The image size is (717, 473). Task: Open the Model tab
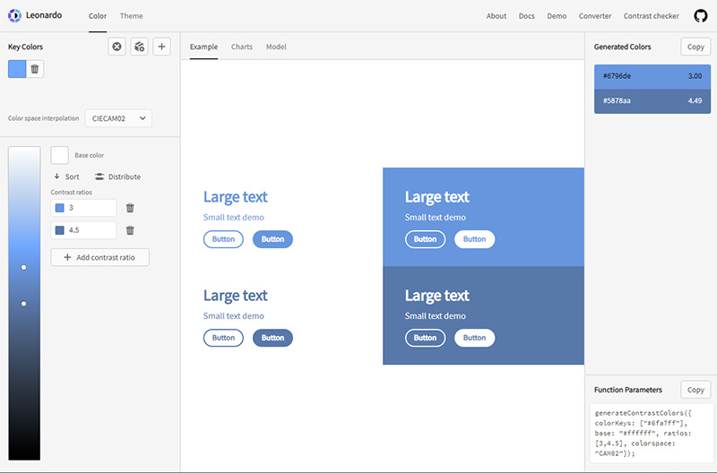[x=276, y=47]
